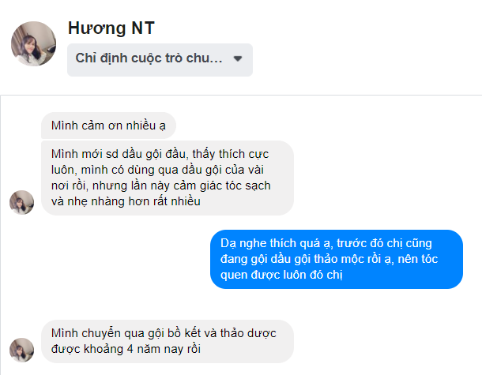This screenshot has height=375, width=482.
Task: Click the small avatar beside the last message
Action: point(21,349)
